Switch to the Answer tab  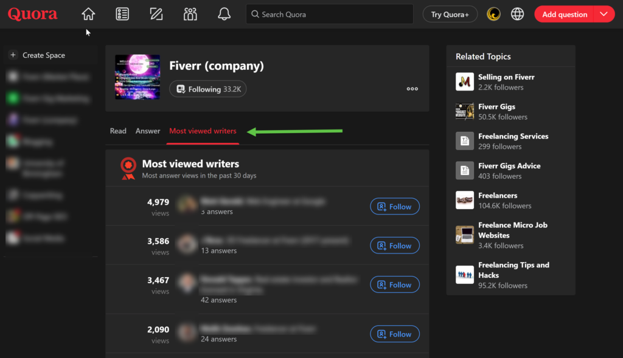148,131
